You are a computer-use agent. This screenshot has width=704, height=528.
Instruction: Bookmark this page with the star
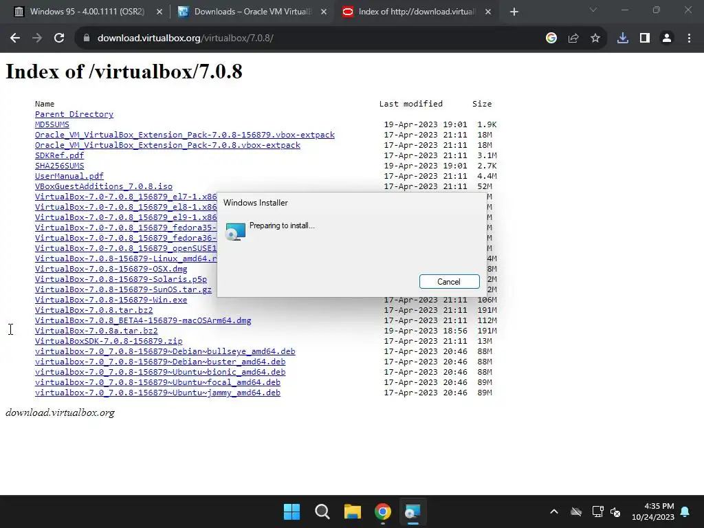[595, 38]
